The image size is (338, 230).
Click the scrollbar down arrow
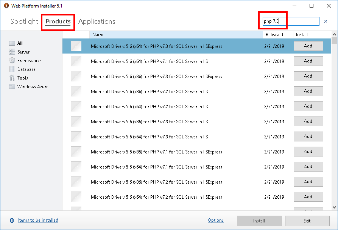pyautogui.click(x=334, y=207)
